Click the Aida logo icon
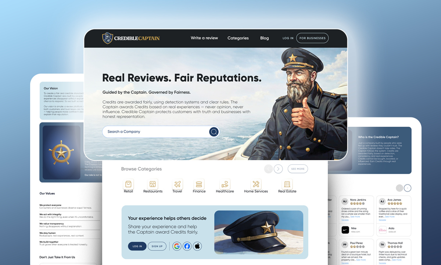The width and height of the screenshot is (441, 265). pyautogui.click(x=383, y=230)
